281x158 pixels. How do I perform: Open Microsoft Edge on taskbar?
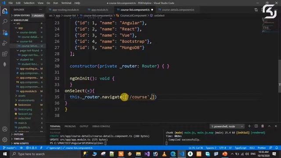tap(173, 154)
